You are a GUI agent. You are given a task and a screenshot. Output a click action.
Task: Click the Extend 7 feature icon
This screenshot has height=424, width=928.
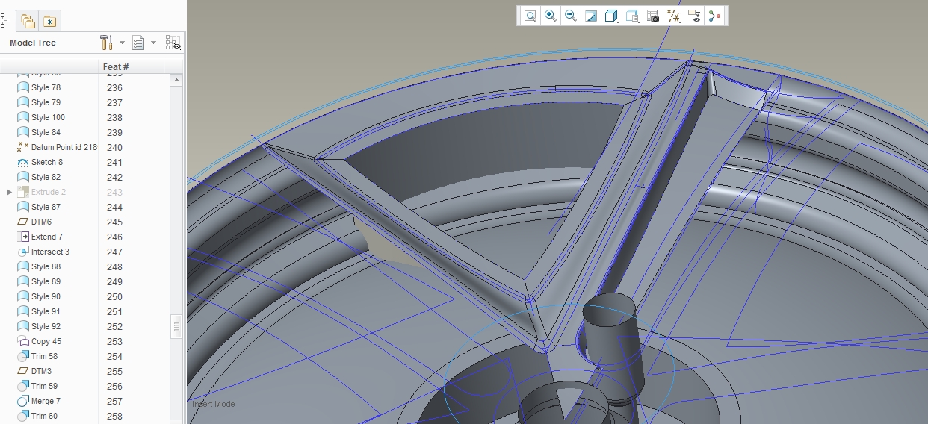(x=23, y=237)
